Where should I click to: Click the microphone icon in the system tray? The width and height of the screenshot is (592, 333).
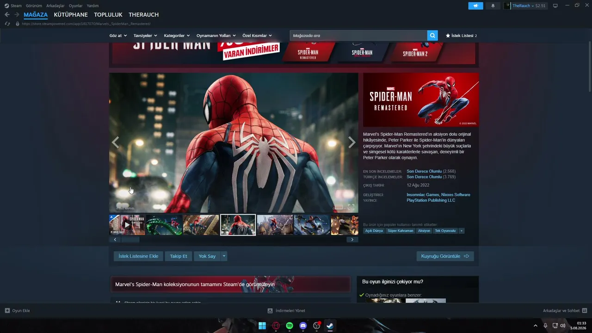tap(546, 326)
